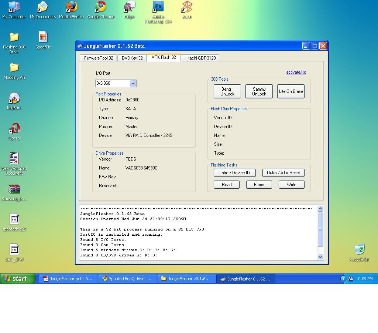This screenshot has width=378, height=333.
Task: Switch to the Hitachi GDR3120 tab
Action: [x=200, y=58]
